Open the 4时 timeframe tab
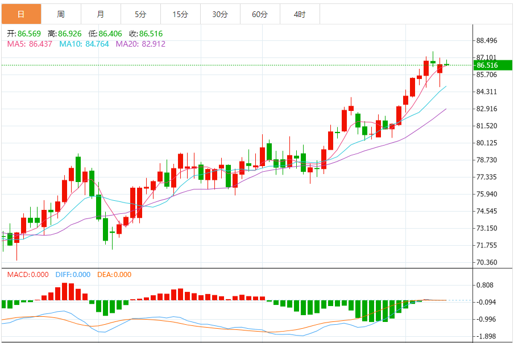Image resolution: width=514 pixels, height=343 pixels. pos(300,14)
